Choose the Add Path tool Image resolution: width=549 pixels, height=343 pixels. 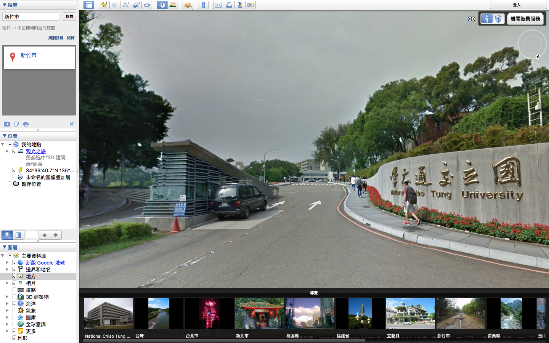(x=125, y=5)
